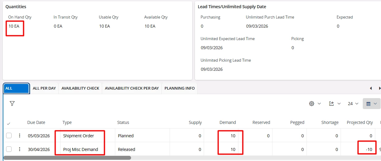Screen dimensions: 381x161
Task: Open the table view layout selector
Action: tap(371, 104)
